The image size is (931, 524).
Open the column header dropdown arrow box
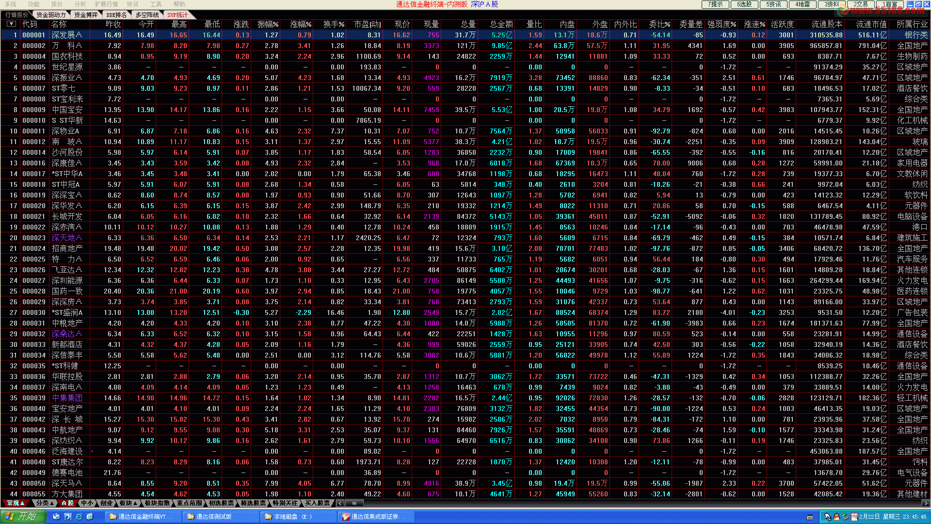click(x=11, y=24)
